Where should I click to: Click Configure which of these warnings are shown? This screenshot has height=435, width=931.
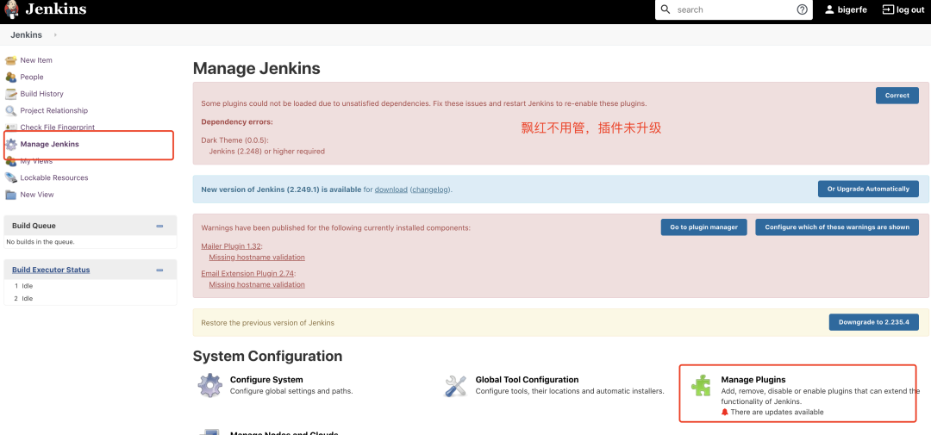point(836,227)
